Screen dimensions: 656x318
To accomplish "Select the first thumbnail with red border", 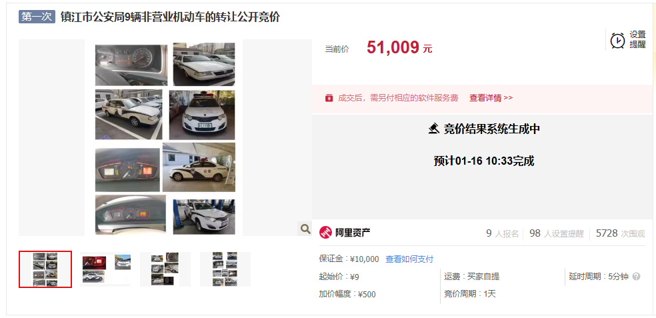I will coord(45,269).
